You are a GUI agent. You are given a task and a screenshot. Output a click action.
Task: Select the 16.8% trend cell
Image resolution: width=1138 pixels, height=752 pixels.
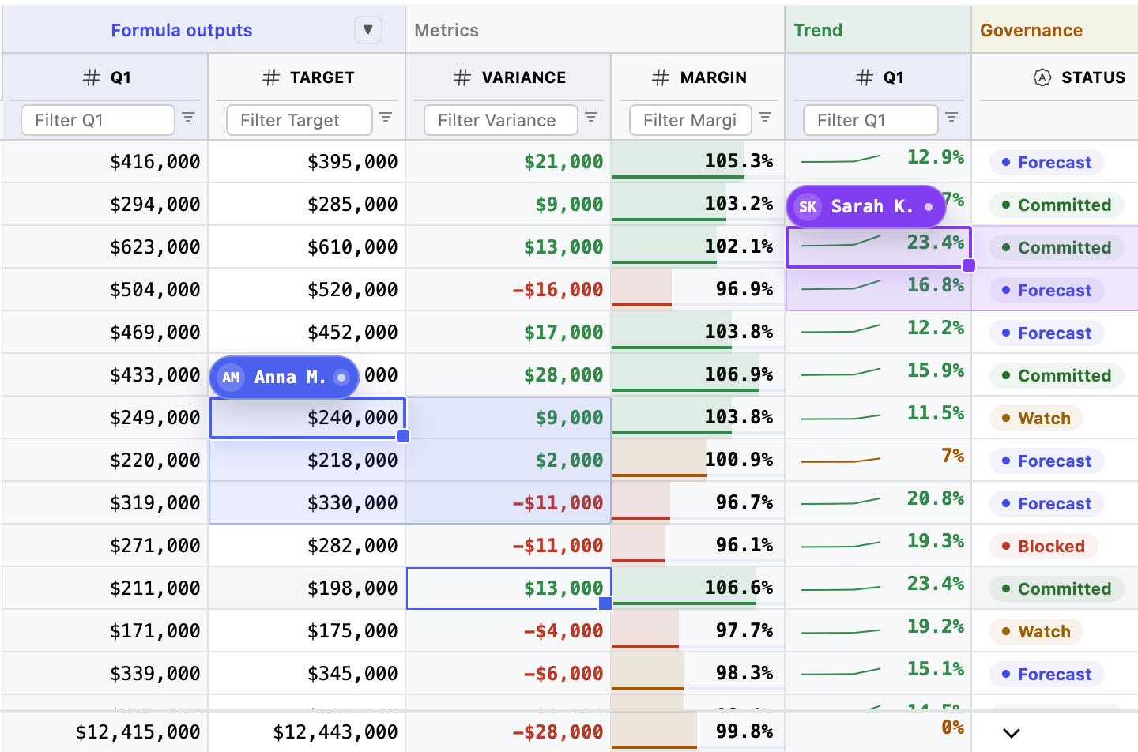point(879,290)
